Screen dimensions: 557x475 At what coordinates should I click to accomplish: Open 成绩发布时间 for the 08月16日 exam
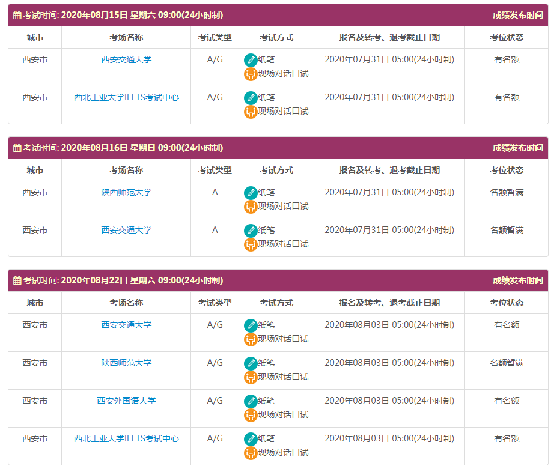[517, 148]
